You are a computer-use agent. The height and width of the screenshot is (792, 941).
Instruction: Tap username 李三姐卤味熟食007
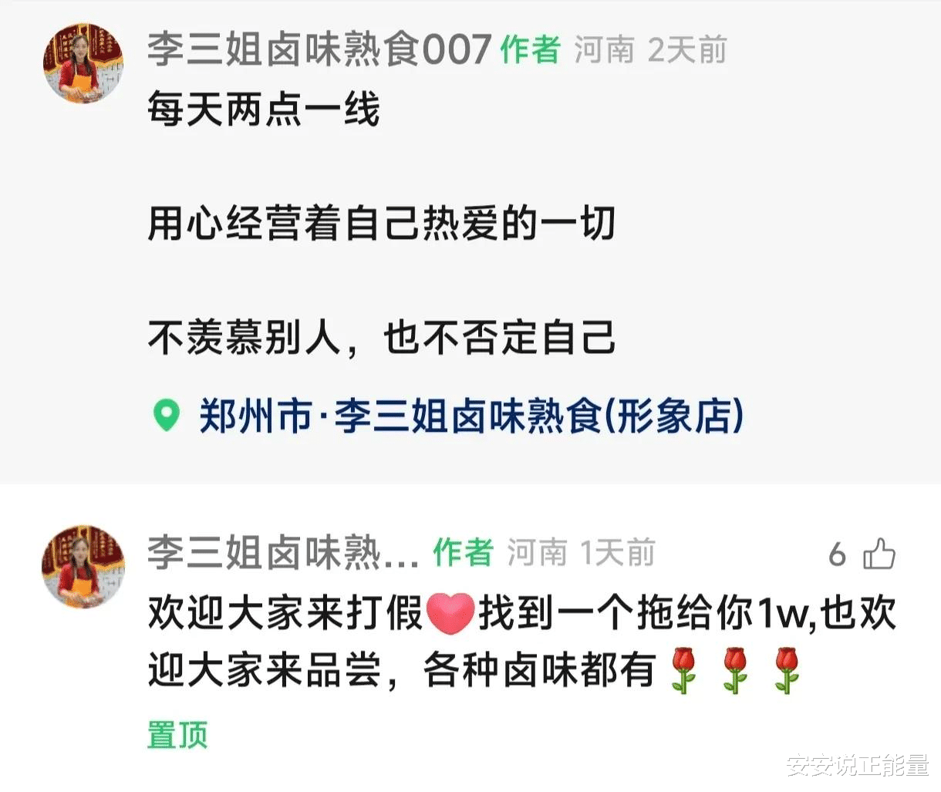319,51
